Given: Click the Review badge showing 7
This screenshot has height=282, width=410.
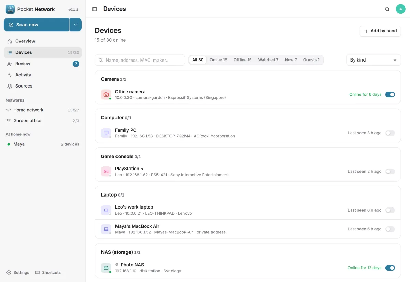Looking at the screenshot, I should click(x=76, y=64).
